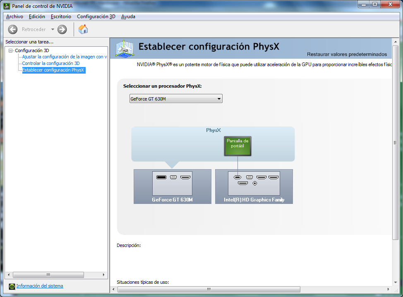Open the PhysX processor dropdown

pyautogui.click(x=176, y=99)
